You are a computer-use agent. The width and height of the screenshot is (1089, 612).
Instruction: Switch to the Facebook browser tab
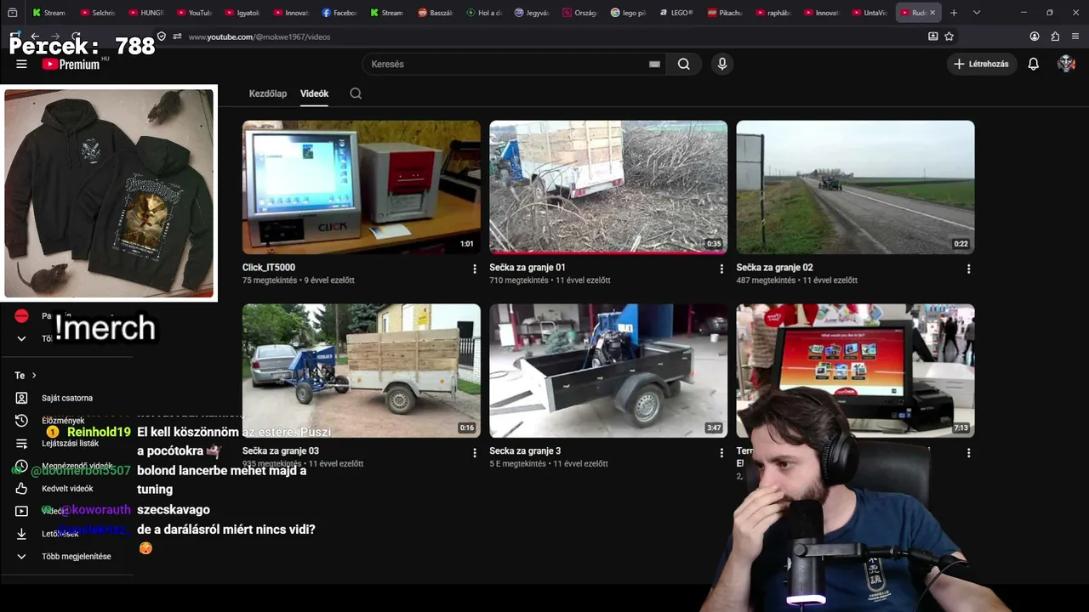click(x=340, y=13)
